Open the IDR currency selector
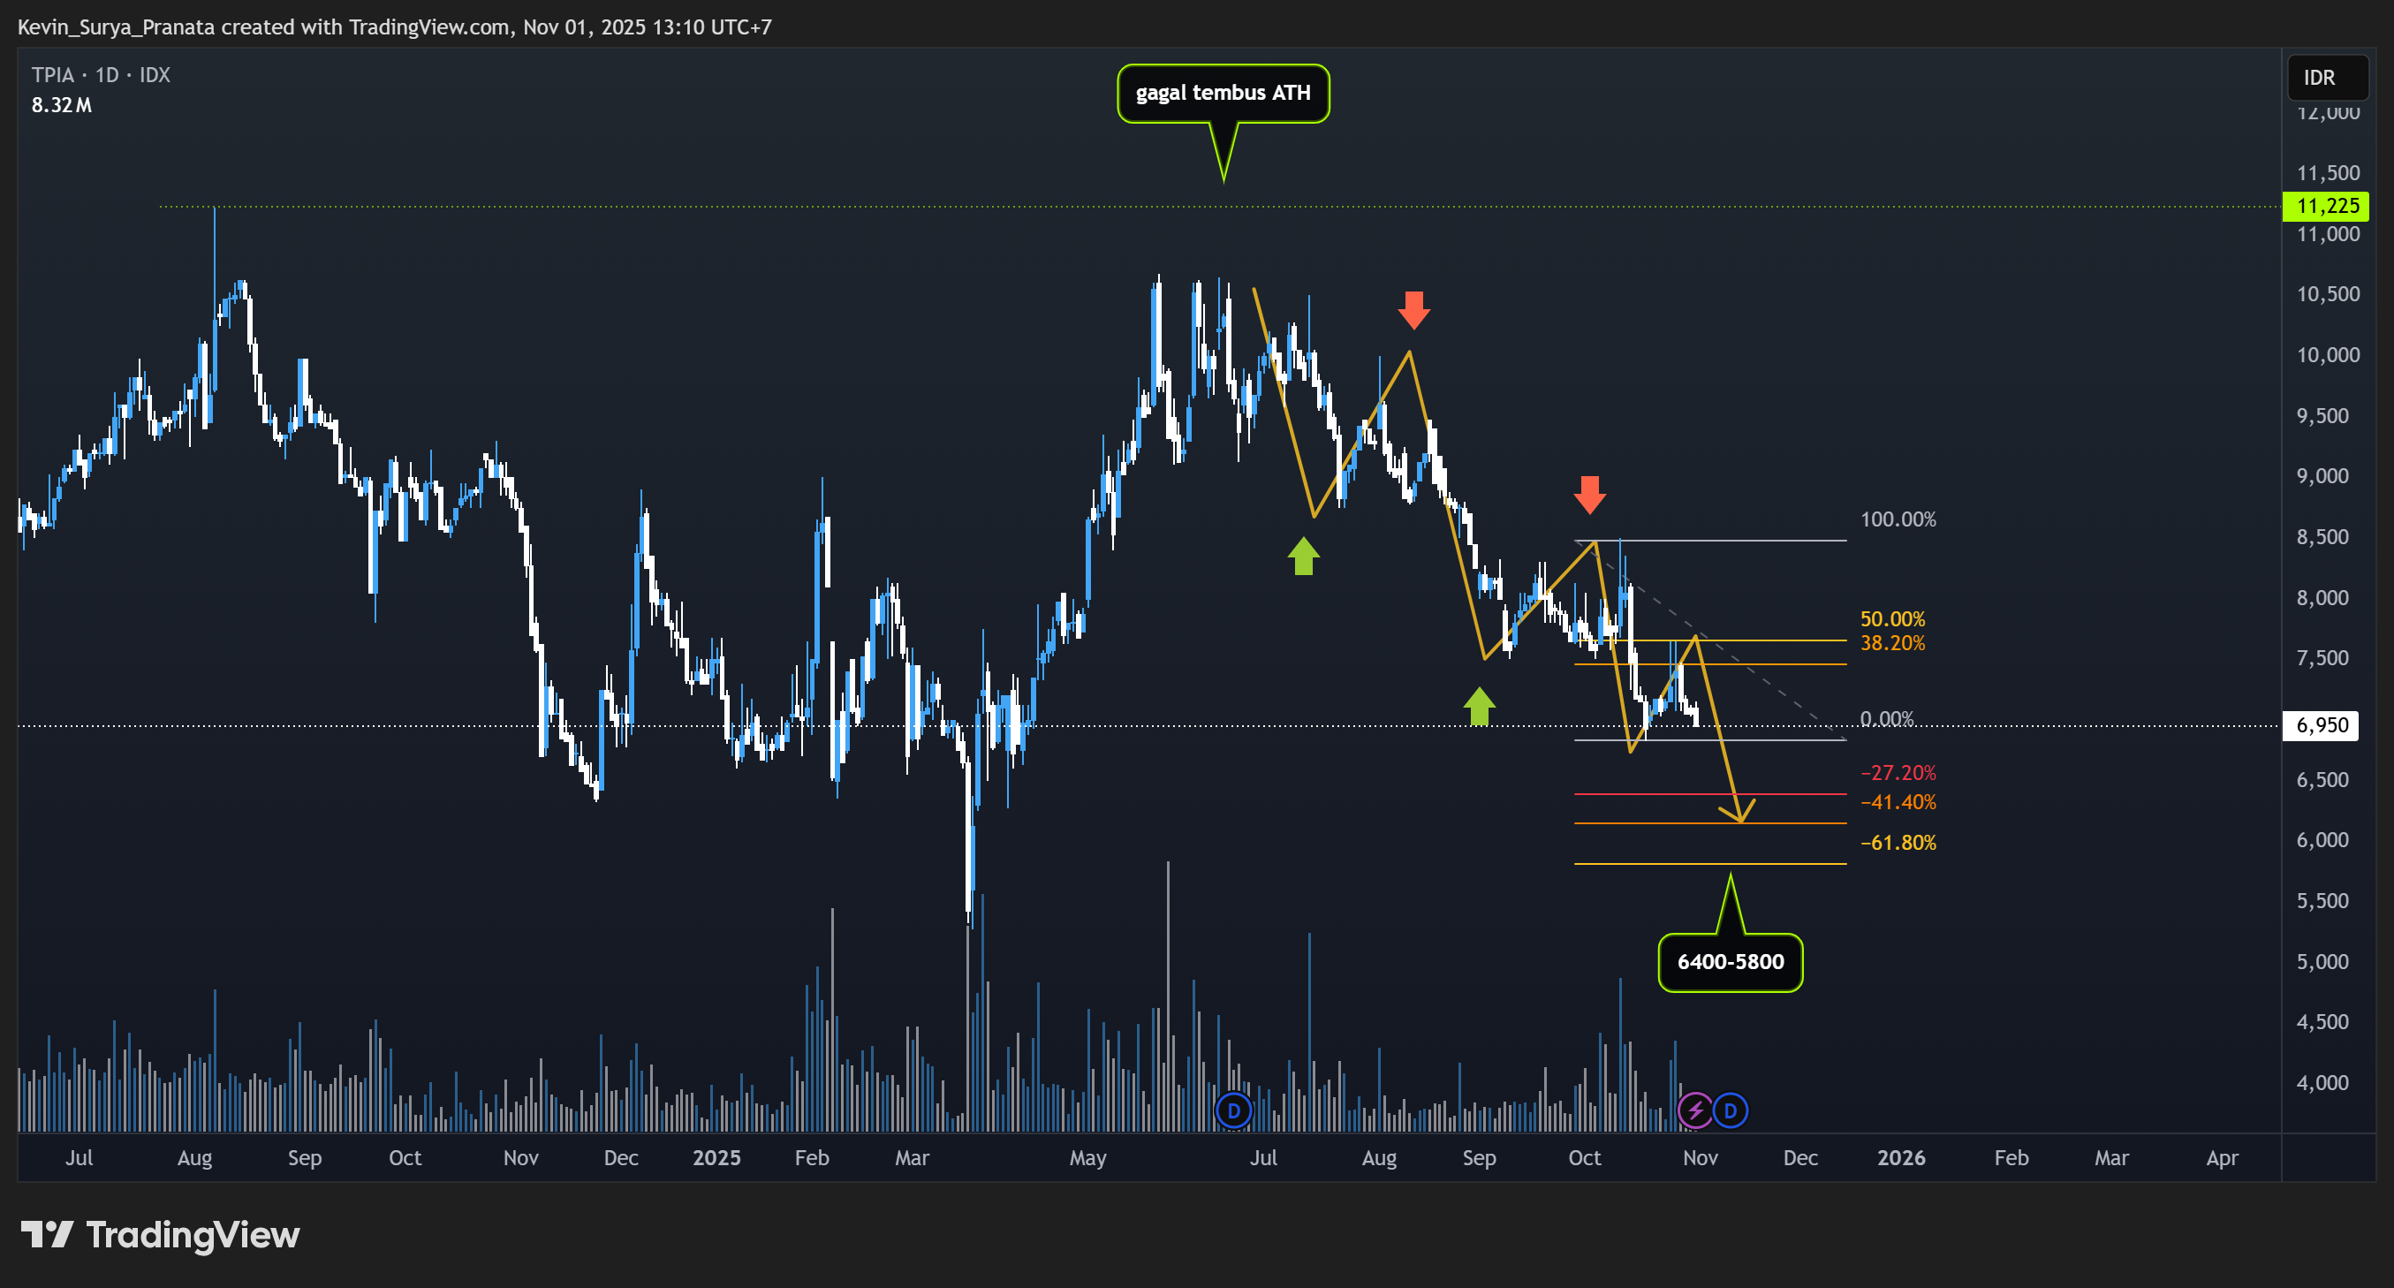This screenshot has height=1288, width=2394. click(x=2326, y=78)
